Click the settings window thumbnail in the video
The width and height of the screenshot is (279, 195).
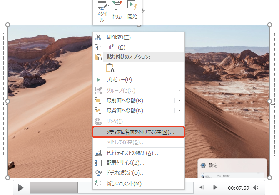click(x=232, y=175)
